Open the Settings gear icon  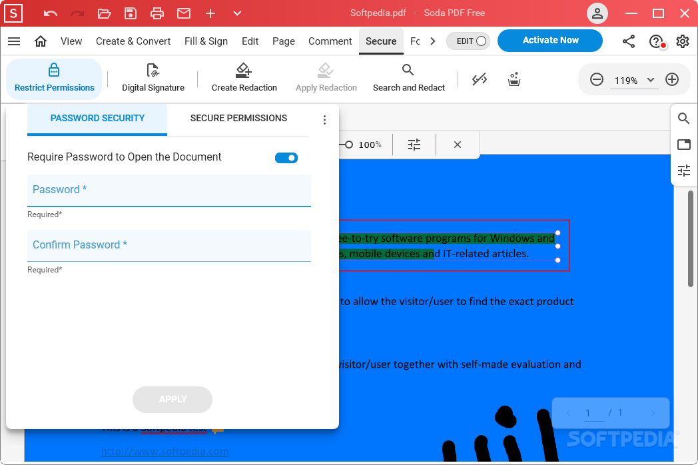click(x=683, y=41)
